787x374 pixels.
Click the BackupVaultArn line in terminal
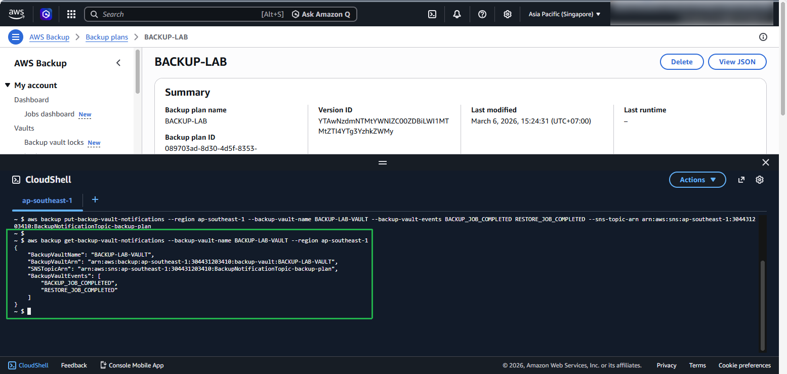click(183, 262)
